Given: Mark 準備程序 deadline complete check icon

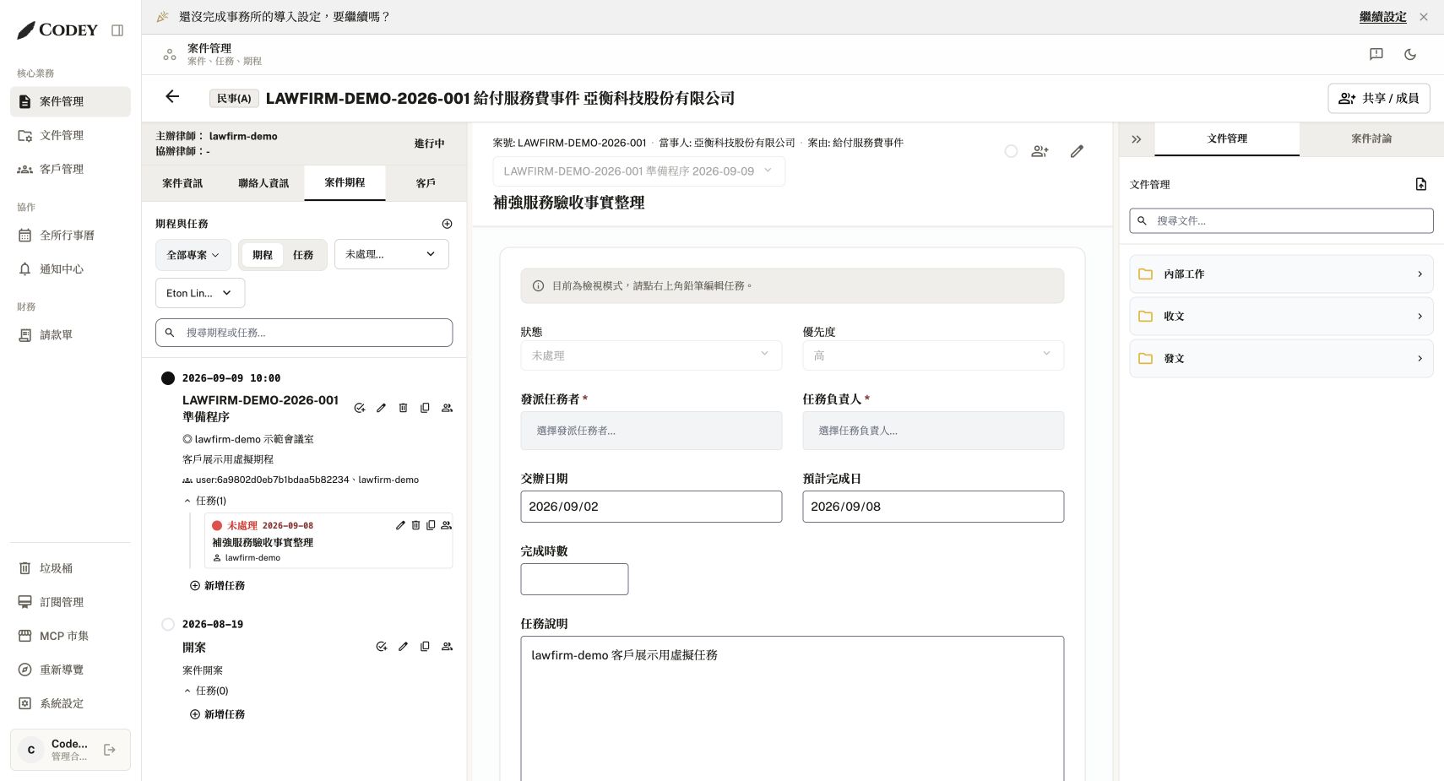Looking at the screenshot, I should pos(359,408).
